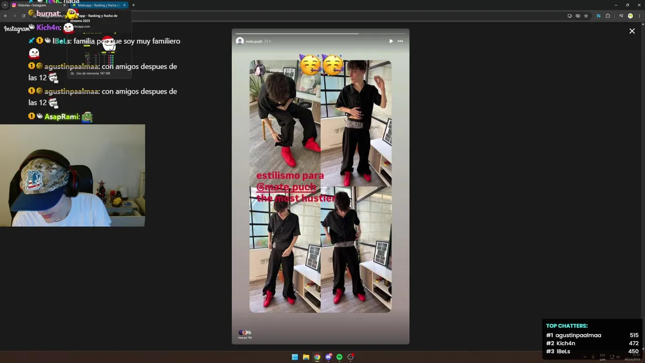645x363 pixels.
Task: Bookmark this page with the star
Action: 586,16
